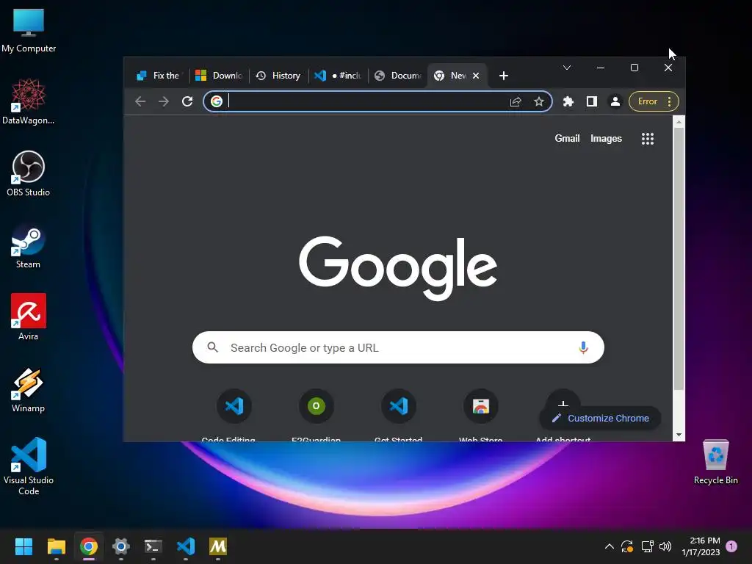Screen dimensions: 752x564
Task: Show hidden system tray icons chevron
Action: (x=609, y=546)
